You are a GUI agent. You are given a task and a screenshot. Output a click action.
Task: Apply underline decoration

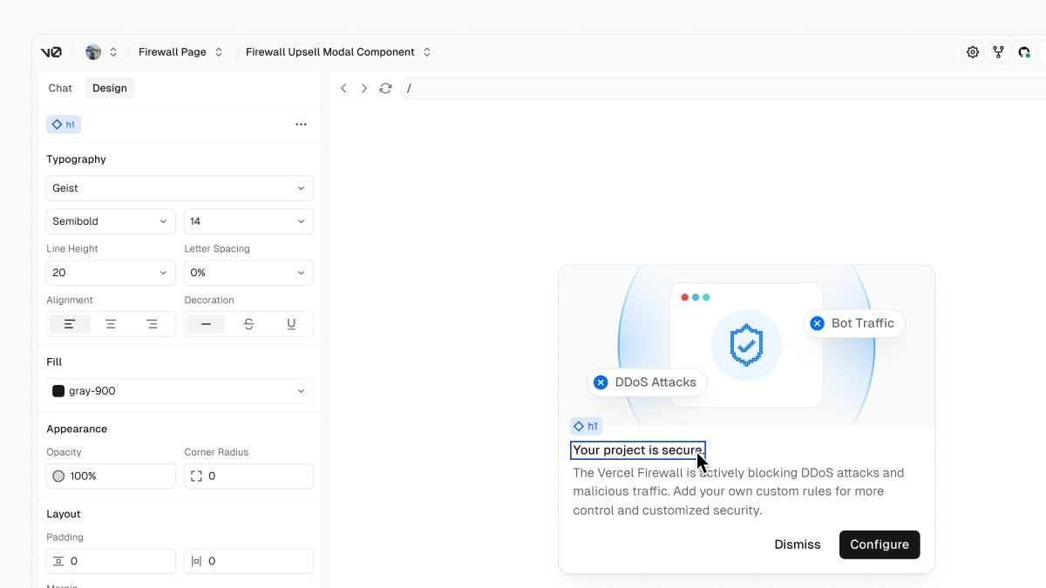tap(291, 324)
